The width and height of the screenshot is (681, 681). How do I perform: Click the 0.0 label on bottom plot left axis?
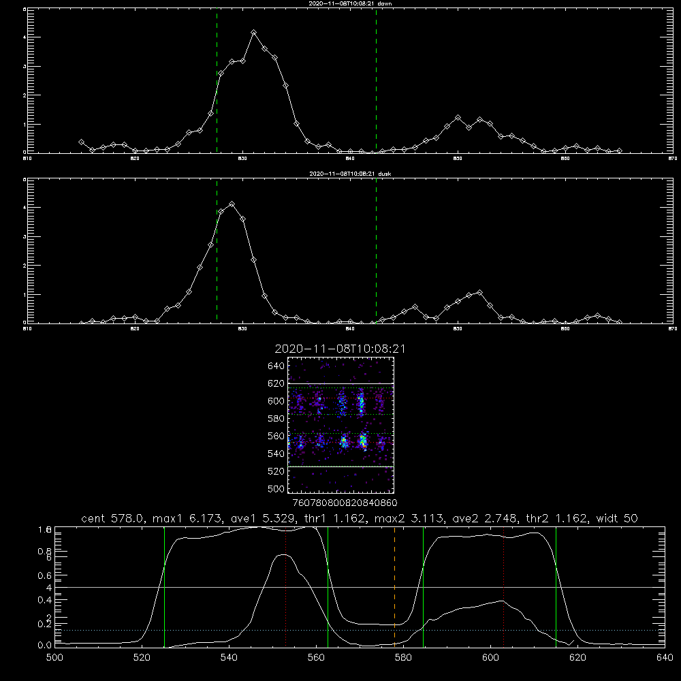[45, 646]
